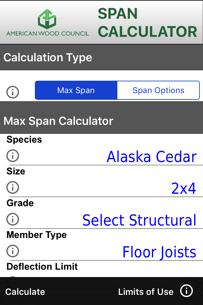Show info icon for Species

pos(13,156)
